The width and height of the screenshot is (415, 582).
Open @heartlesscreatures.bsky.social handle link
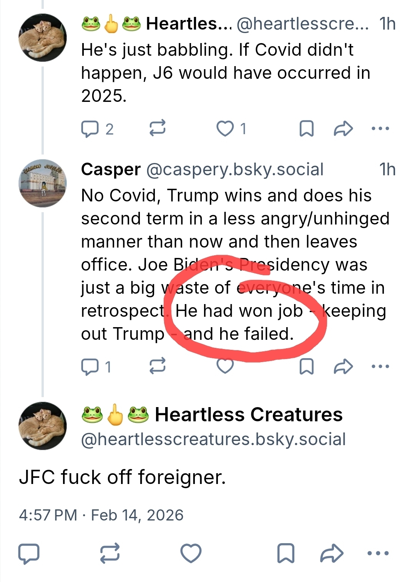[x=213, y=439]
